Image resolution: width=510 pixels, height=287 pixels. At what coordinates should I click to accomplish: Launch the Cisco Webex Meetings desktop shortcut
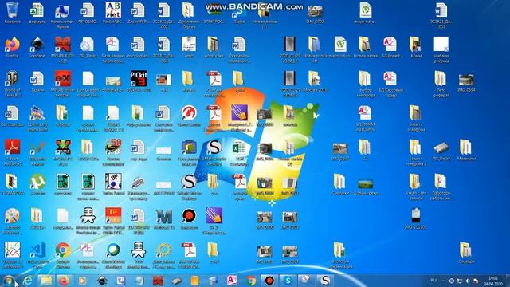coord(113,250)
